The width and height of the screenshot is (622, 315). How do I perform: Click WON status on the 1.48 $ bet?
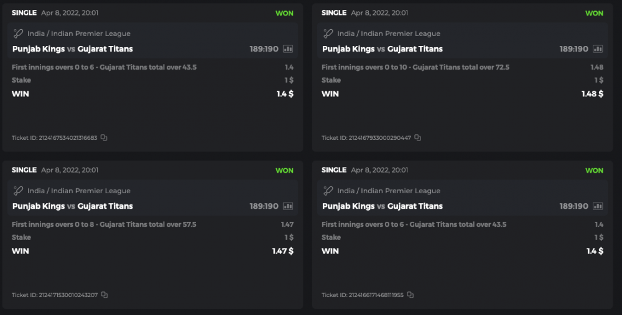click(594, 13)
